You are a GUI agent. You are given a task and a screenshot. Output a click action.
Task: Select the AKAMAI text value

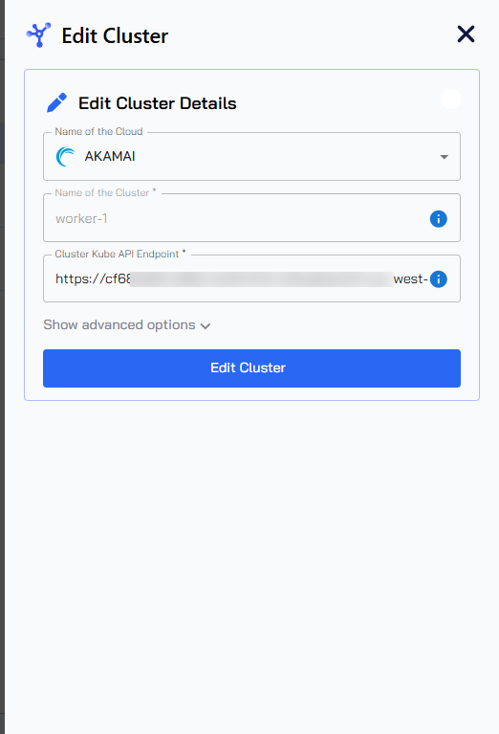tap(110, 156)
